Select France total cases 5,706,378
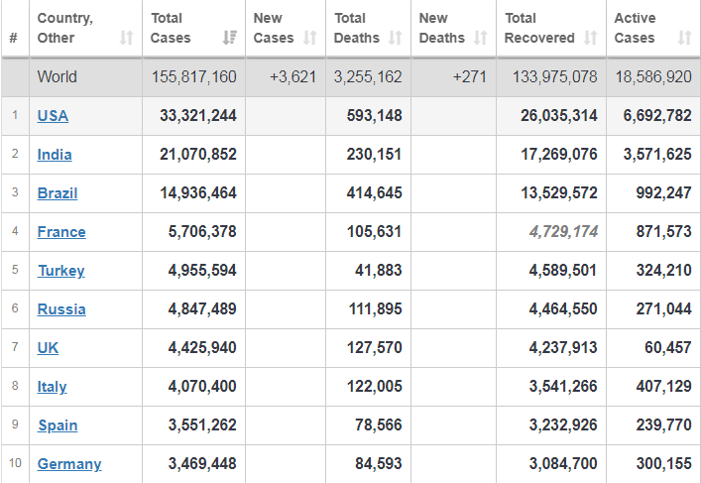 click(x=202, y=232)
